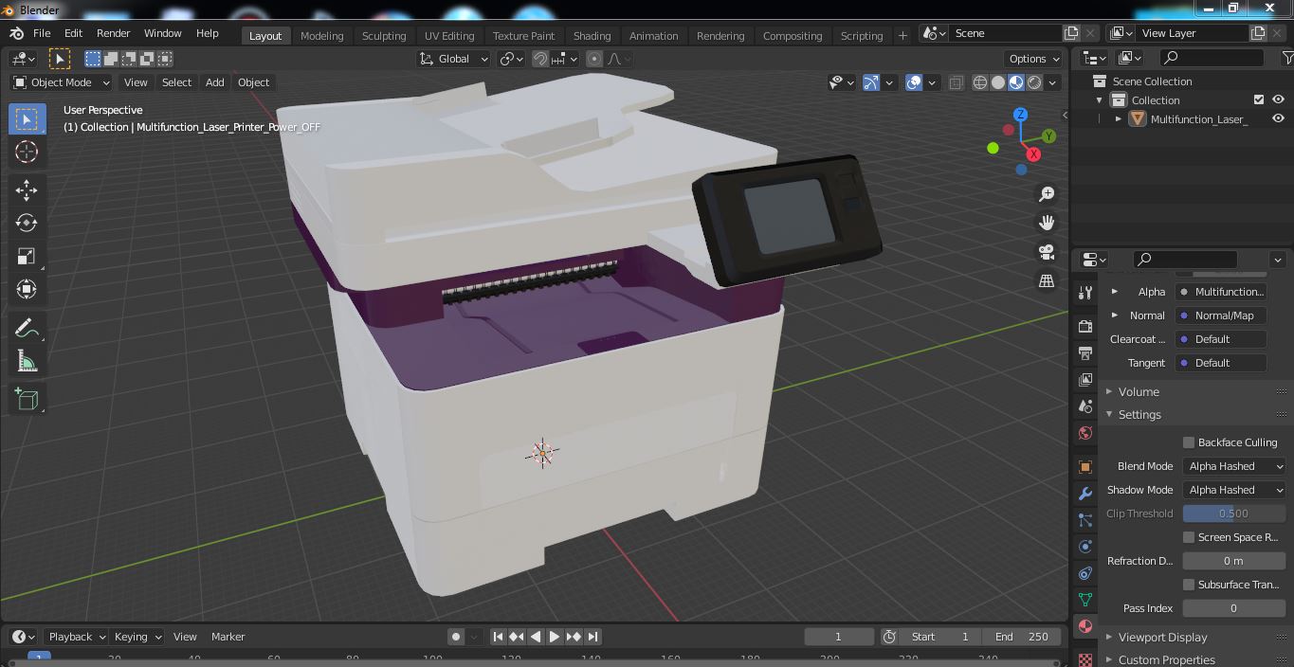Open the Object Data properties tab
Viewport: 1294px width, 667px height.
1085,600
